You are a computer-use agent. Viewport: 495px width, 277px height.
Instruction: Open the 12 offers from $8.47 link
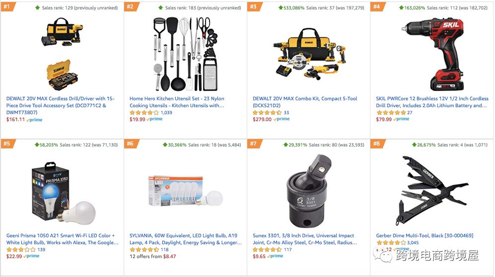point(152,257)
